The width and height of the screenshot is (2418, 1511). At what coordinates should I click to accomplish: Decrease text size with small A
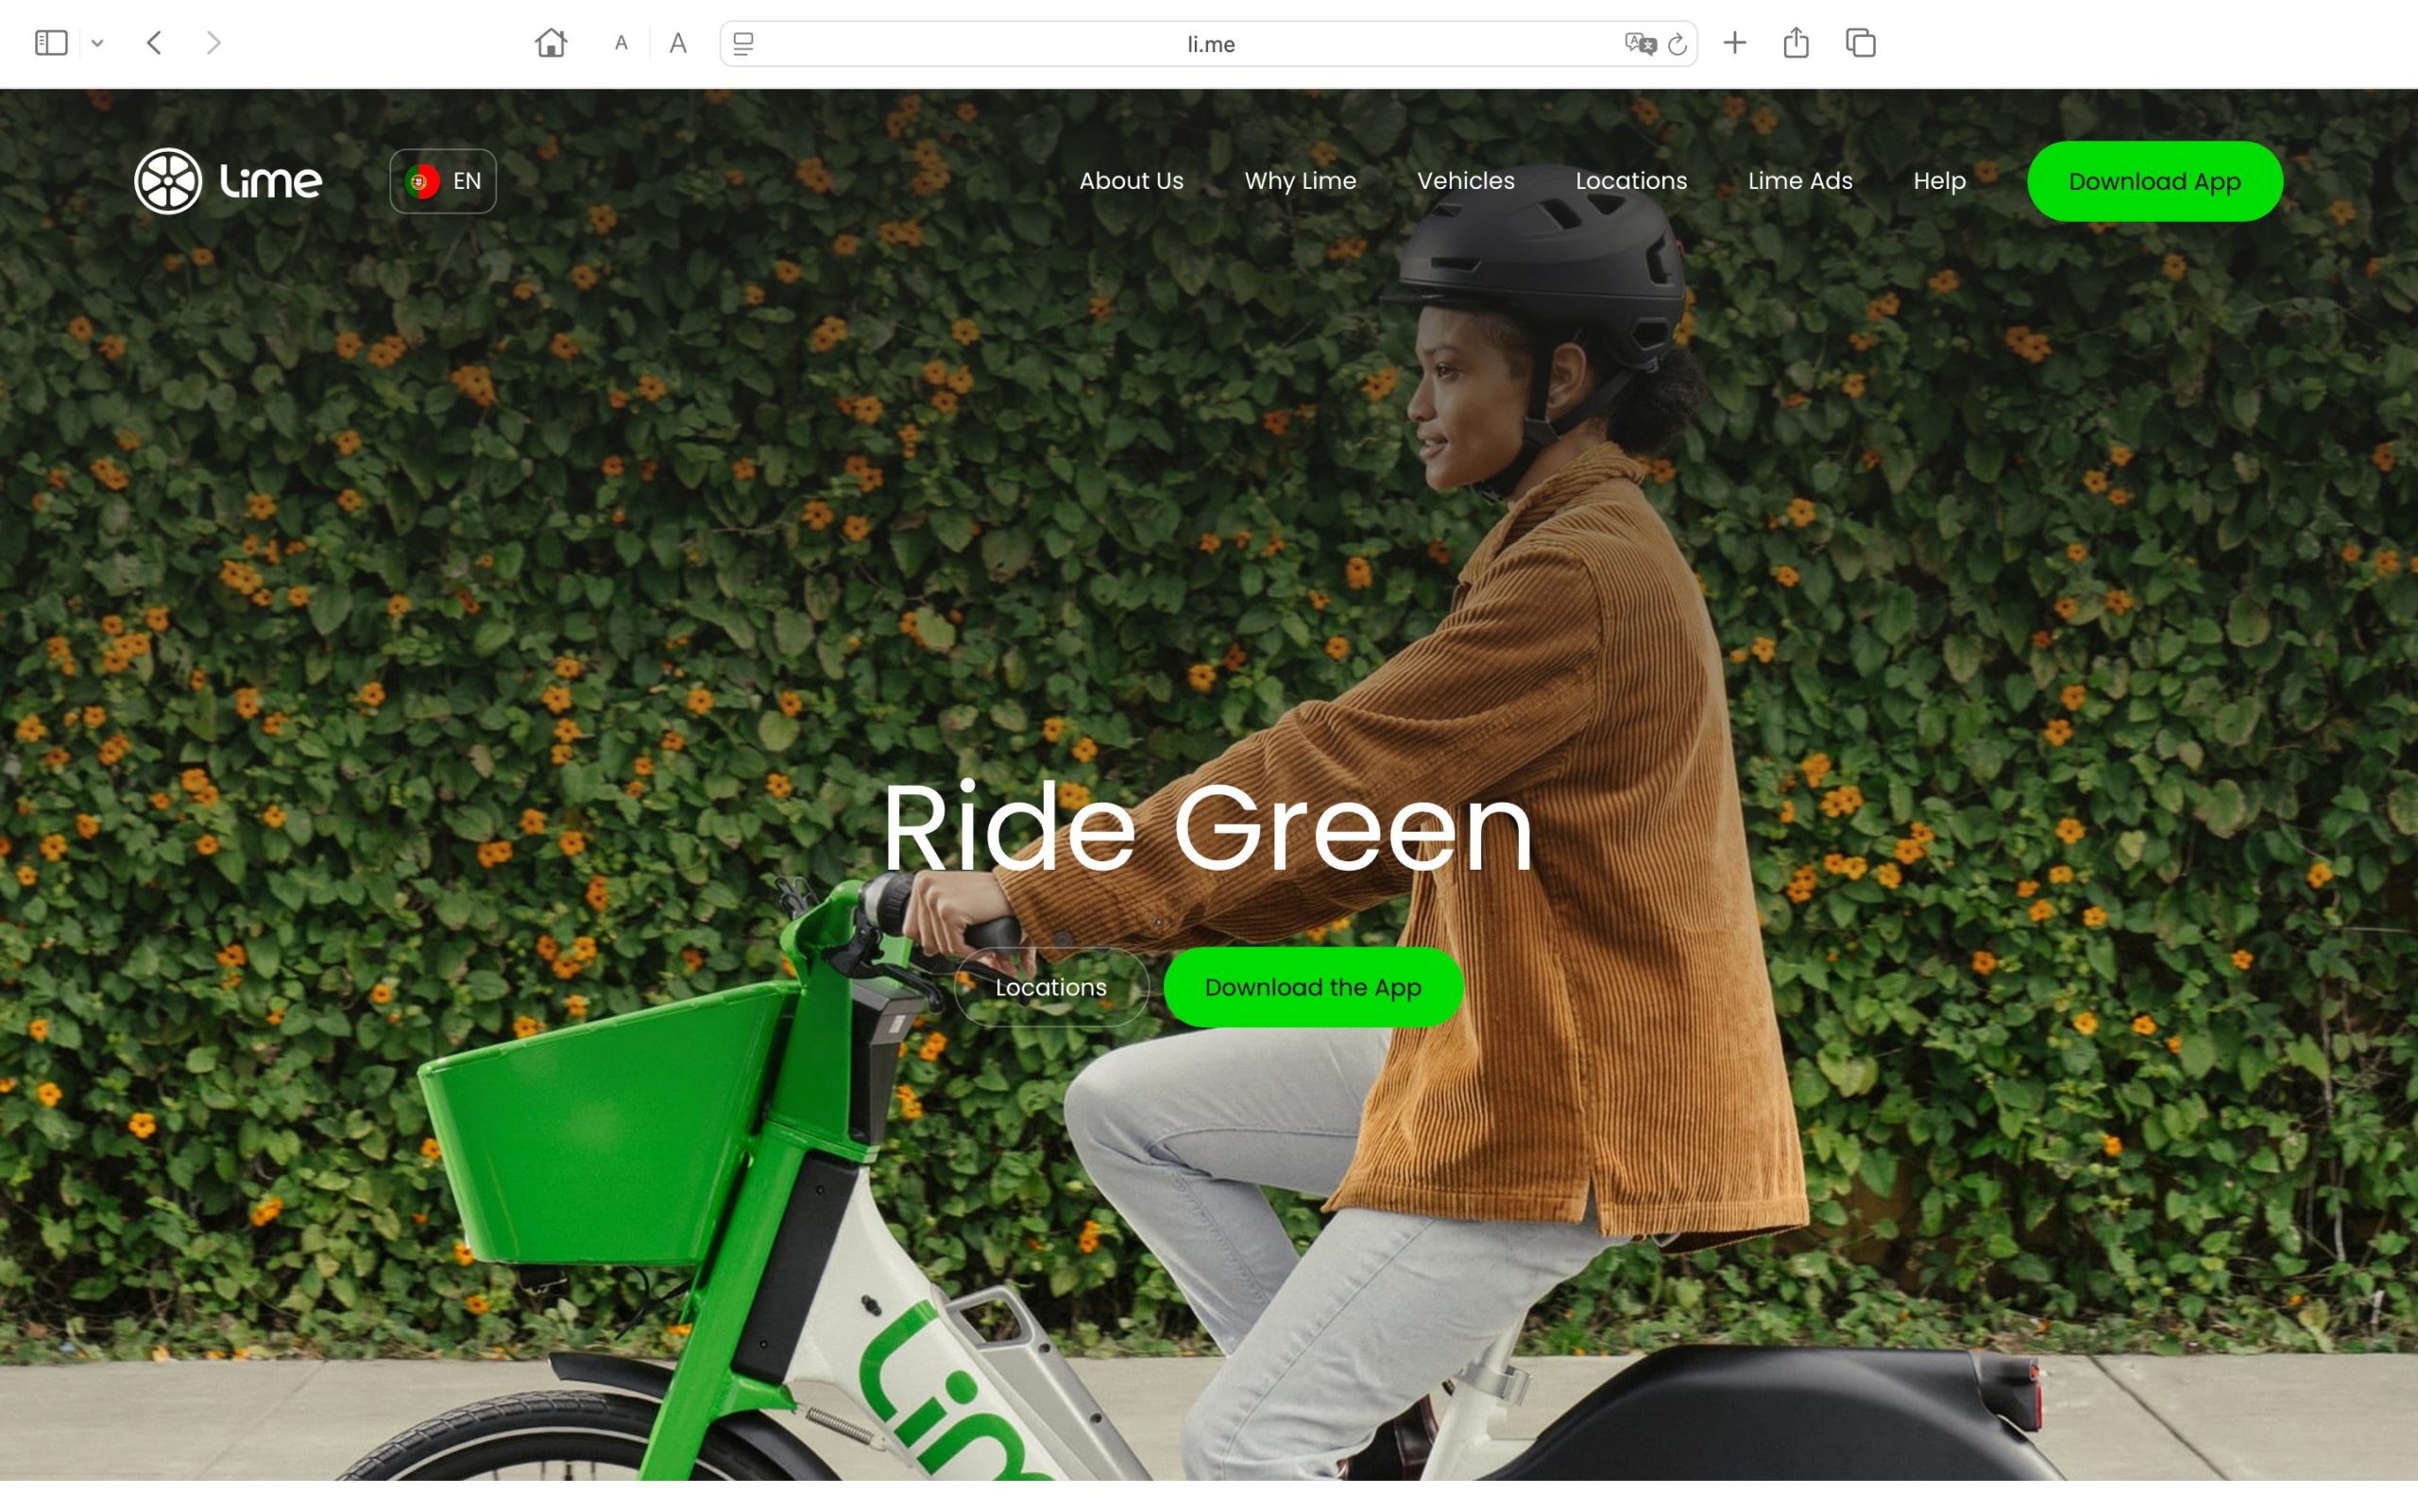[621, 43]
